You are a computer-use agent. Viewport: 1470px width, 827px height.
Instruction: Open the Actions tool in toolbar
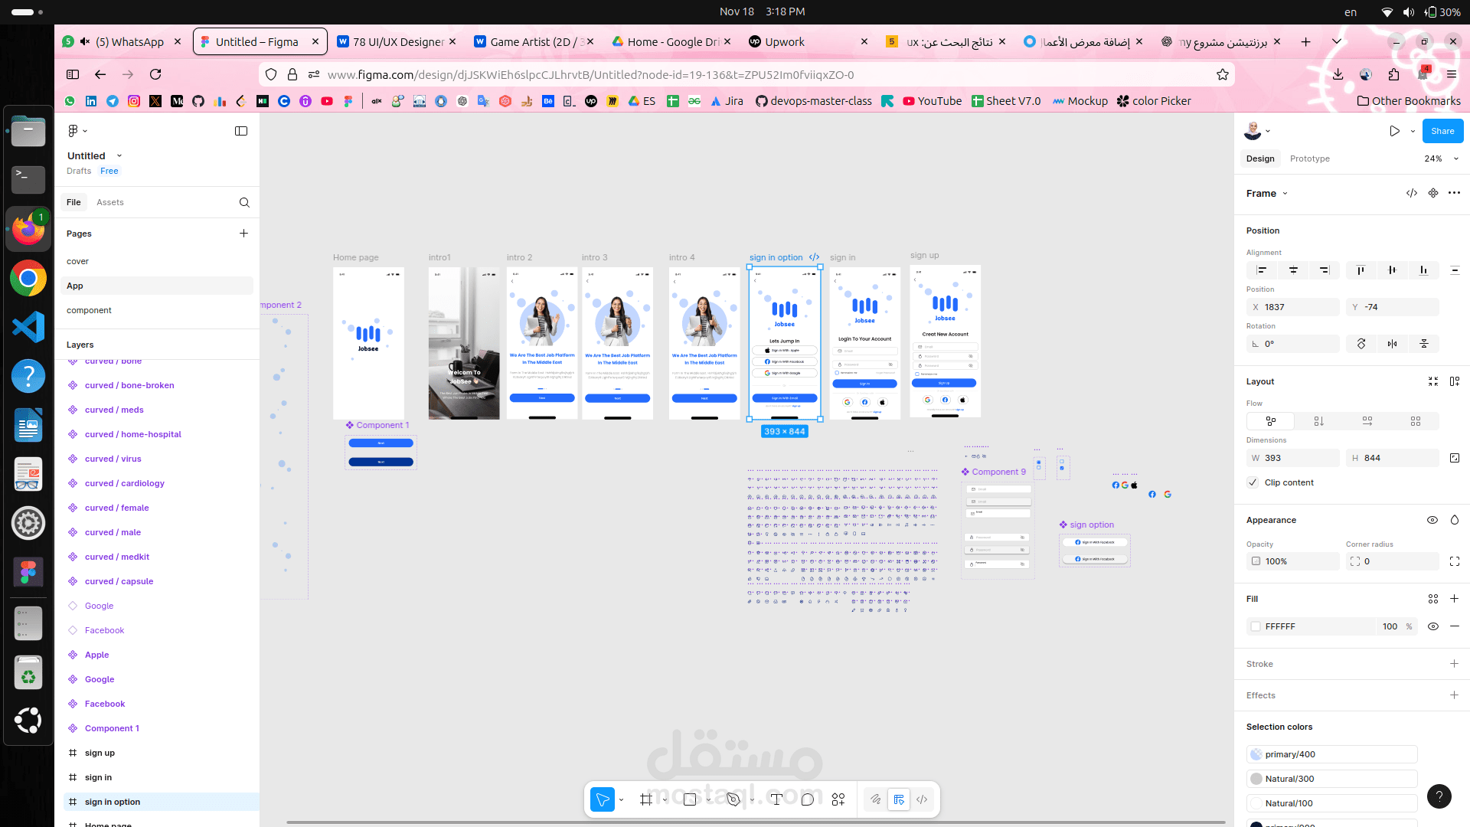(838, 799)
